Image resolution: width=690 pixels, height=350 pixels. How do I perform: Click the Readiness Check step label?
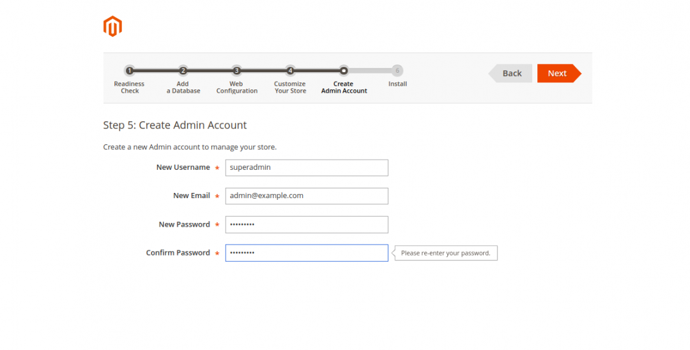(x=129, y=87)
